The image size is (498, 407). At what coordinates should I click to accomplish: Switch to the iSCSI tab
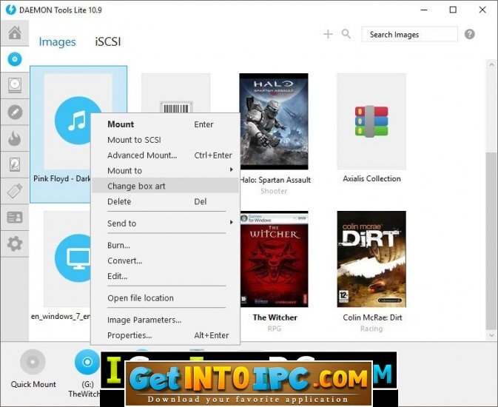pos(108,41)
